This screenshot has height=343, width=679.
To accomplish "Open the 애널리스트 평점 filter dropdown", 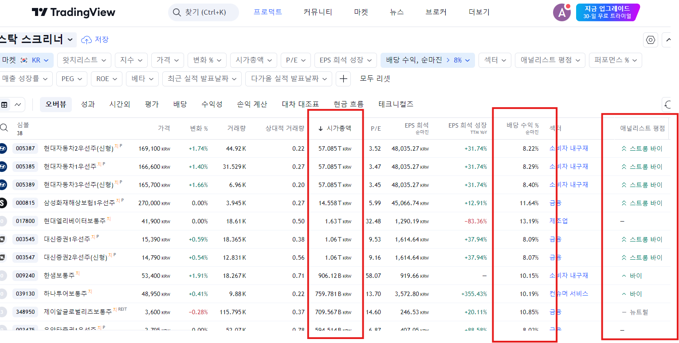I will pos(550,60).
